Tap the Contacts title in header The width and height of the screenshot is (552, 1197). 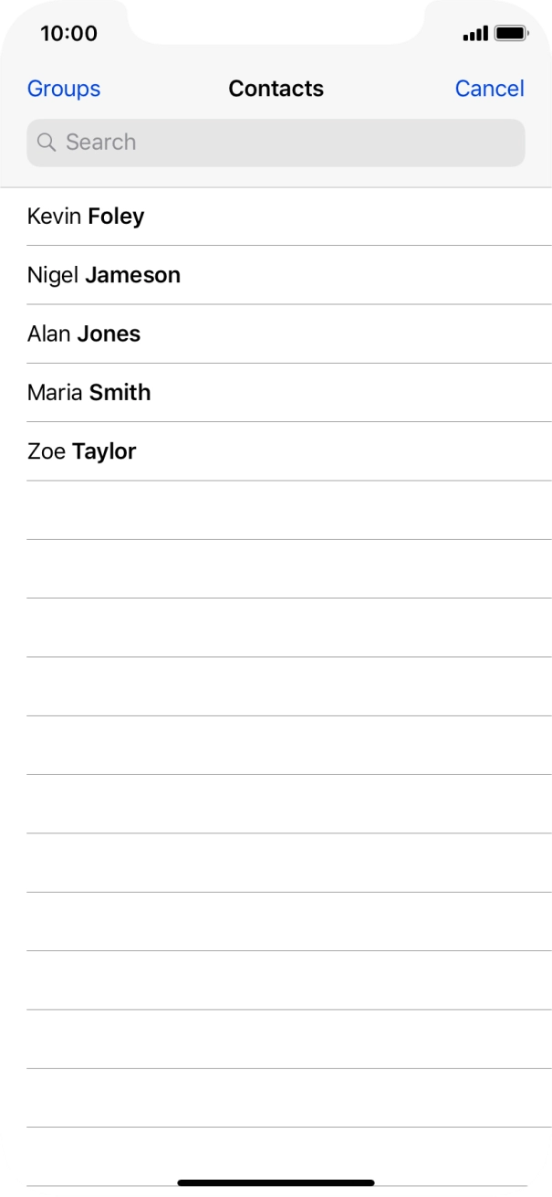(276, 89)
